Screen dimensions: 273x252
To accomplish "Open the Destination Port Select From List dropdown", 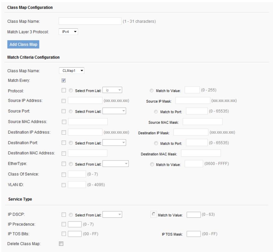I will click(114, 143).
